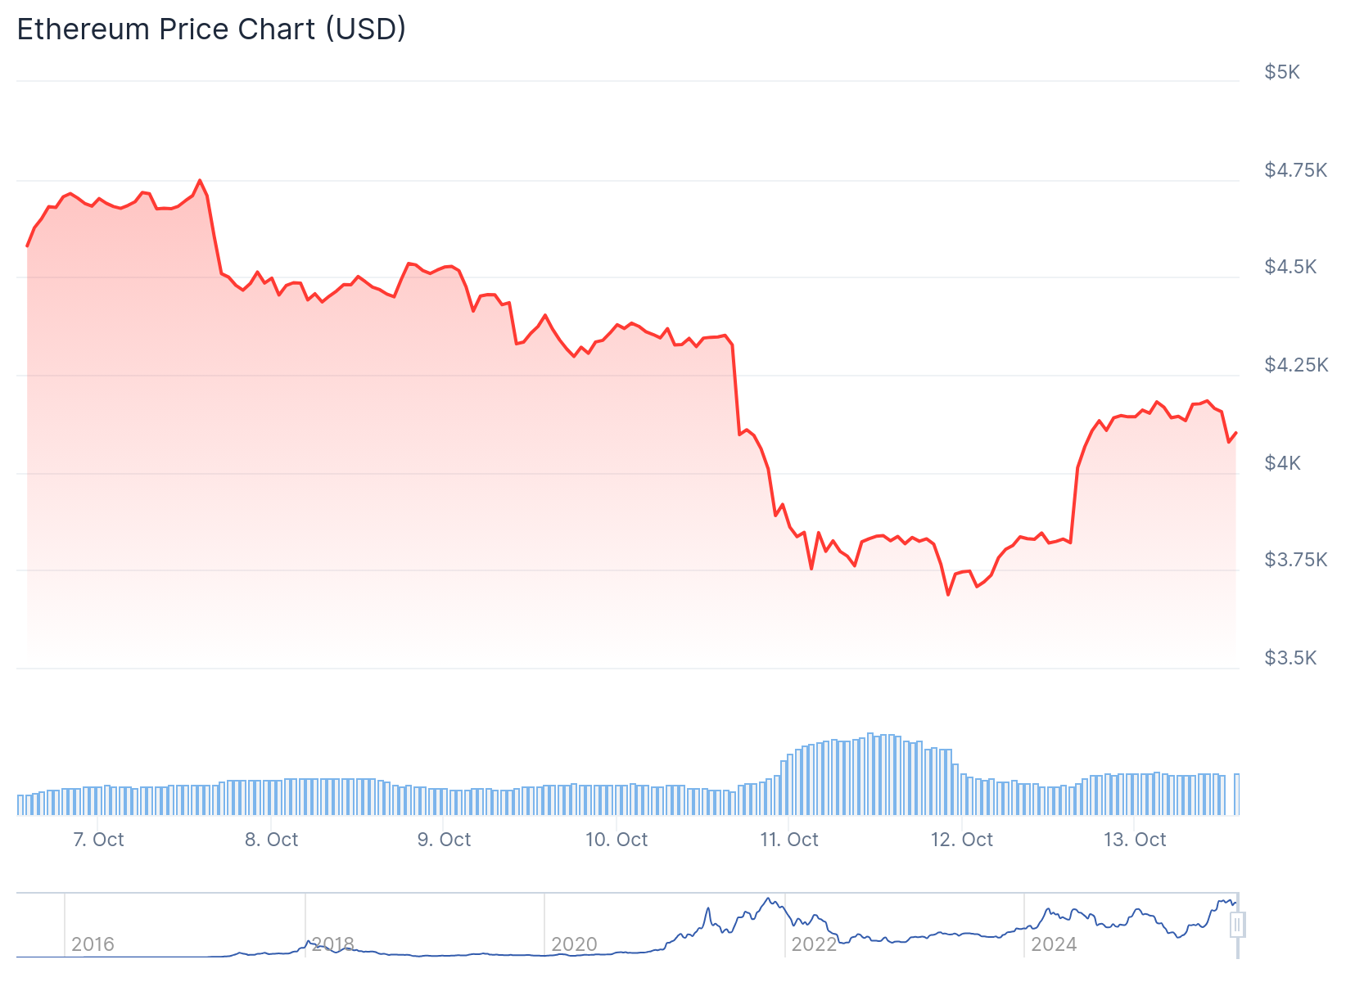Select the $4.75K price axis label

[1295, 170]
